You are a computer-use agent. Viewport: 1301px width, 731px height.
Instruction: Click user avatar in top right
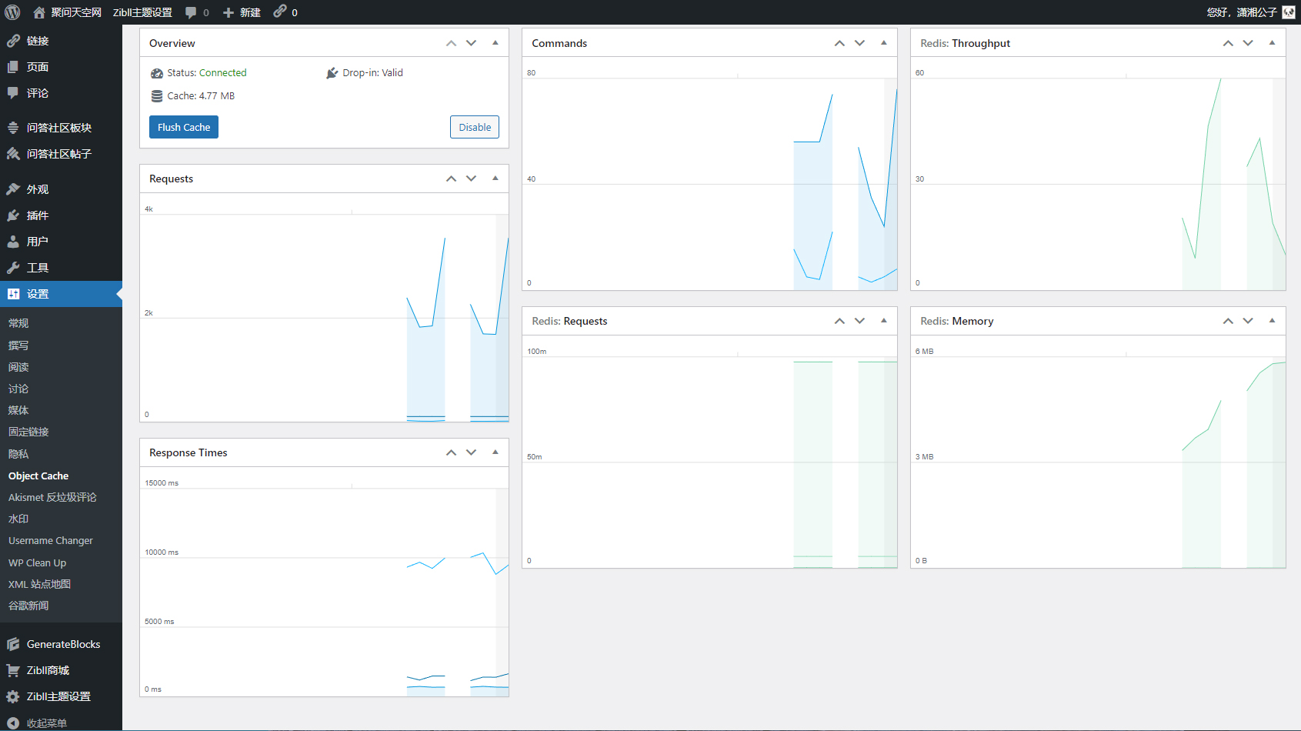[x=1289, y=12]
